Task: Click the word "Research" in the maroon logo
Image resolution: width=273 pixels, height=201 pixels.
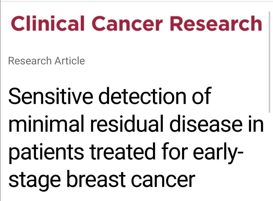Action: coord(216,23)
